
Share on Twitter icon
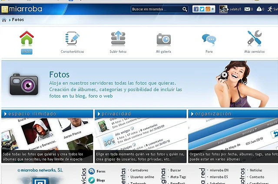pos(202,9)
